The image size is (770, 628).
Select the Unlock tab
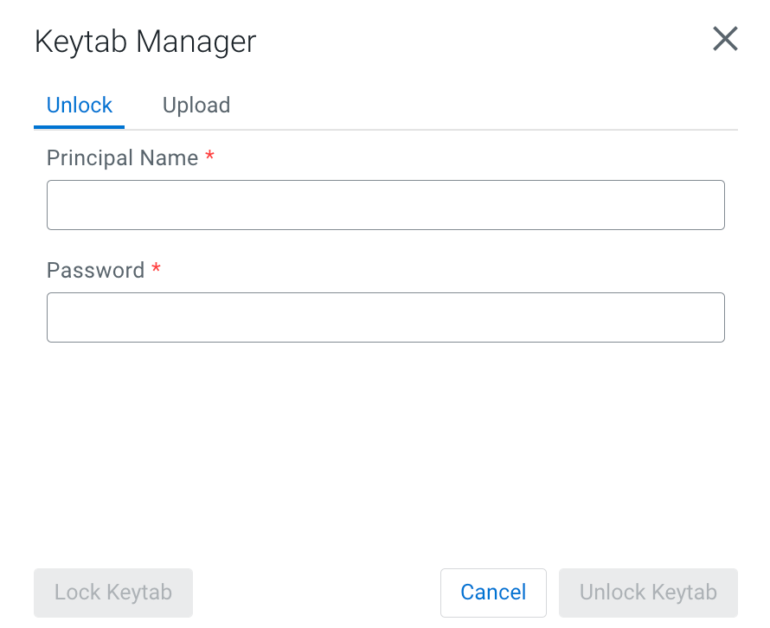point(80,106)
